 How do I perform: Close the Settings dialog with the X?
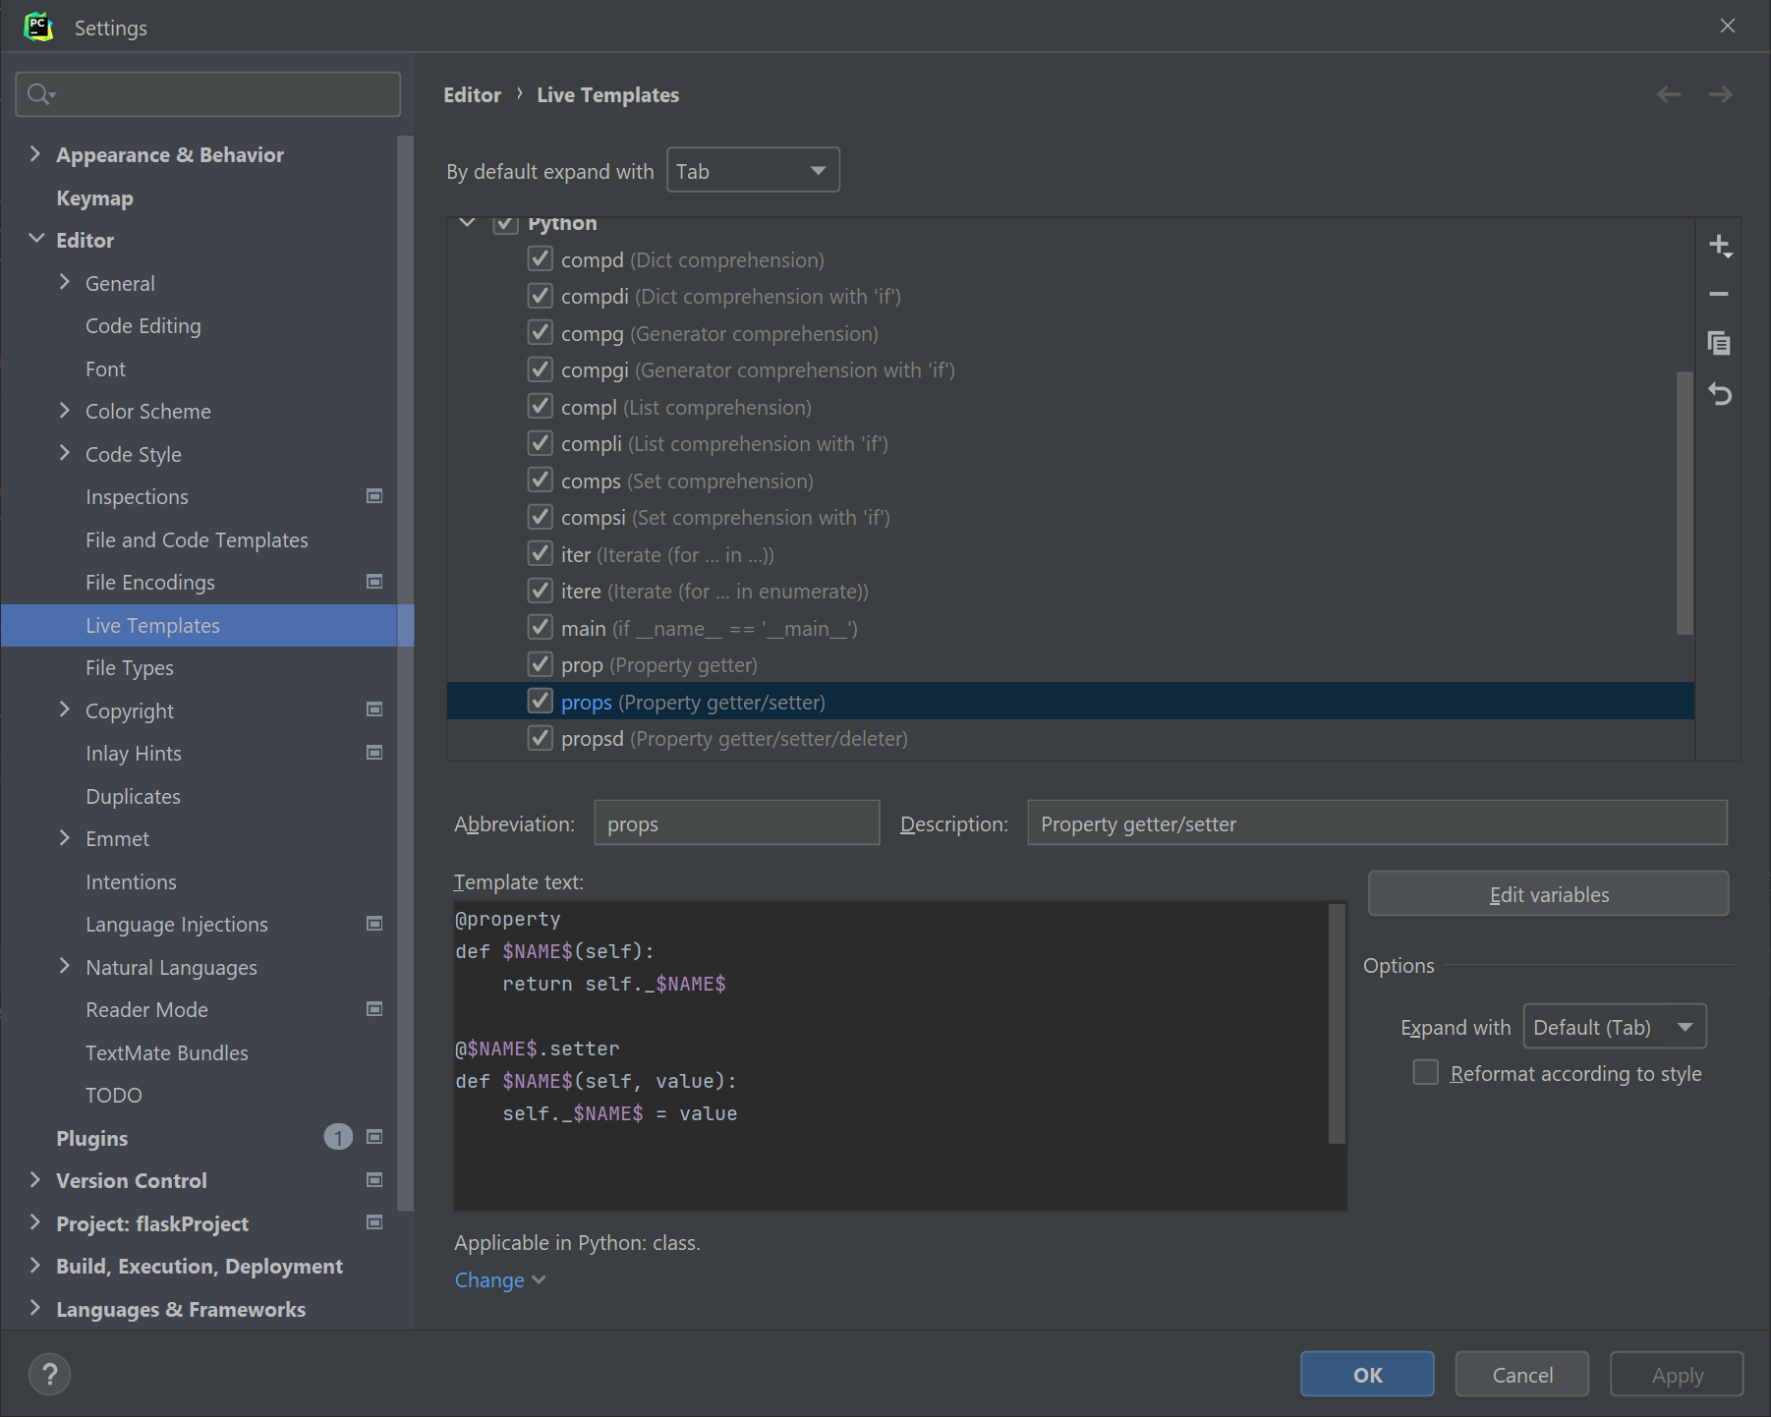1728,27
